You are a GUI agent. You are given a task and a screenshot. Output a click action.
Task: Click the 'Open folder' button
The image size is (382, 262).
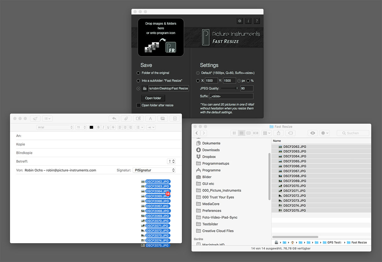click(x=153, y=98)
